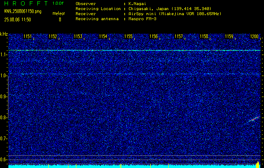264x168 pixels.
Task: Click the Receiving antenna Maspro FM-3 text
Action: (x=142, y=19)
